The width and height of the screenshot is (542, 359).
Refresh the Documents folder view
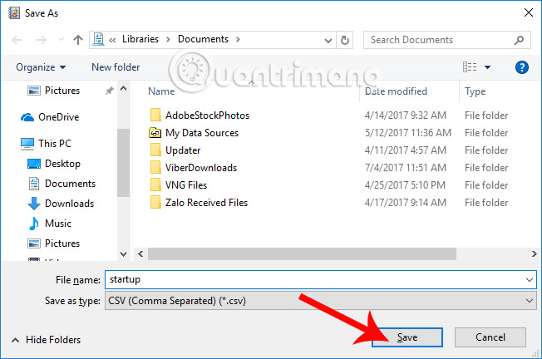coord(345,40)
